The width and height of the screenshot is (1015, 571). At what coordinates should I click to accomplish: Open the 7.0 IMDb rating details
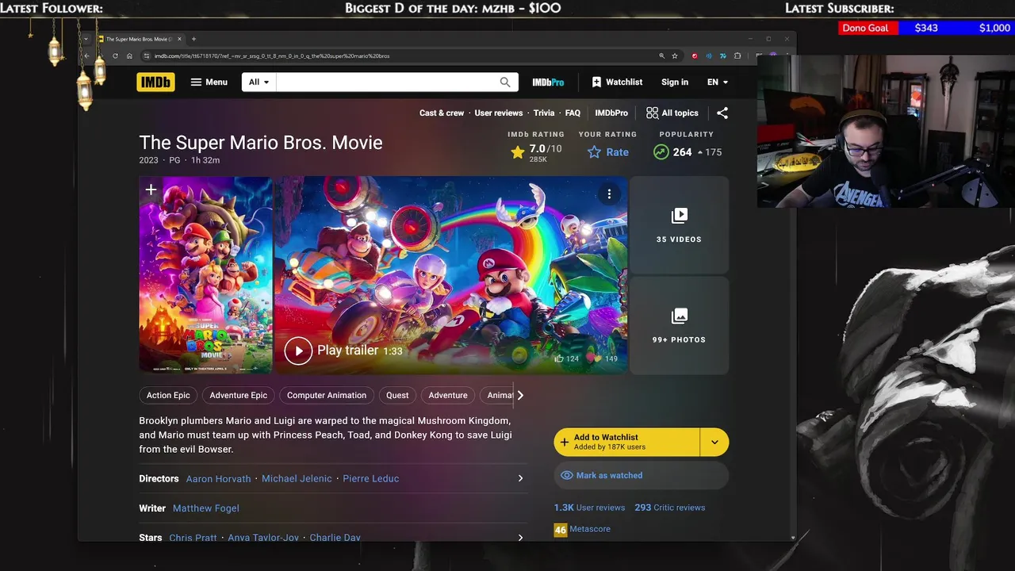pyautogui.click(x=536, y=152)
